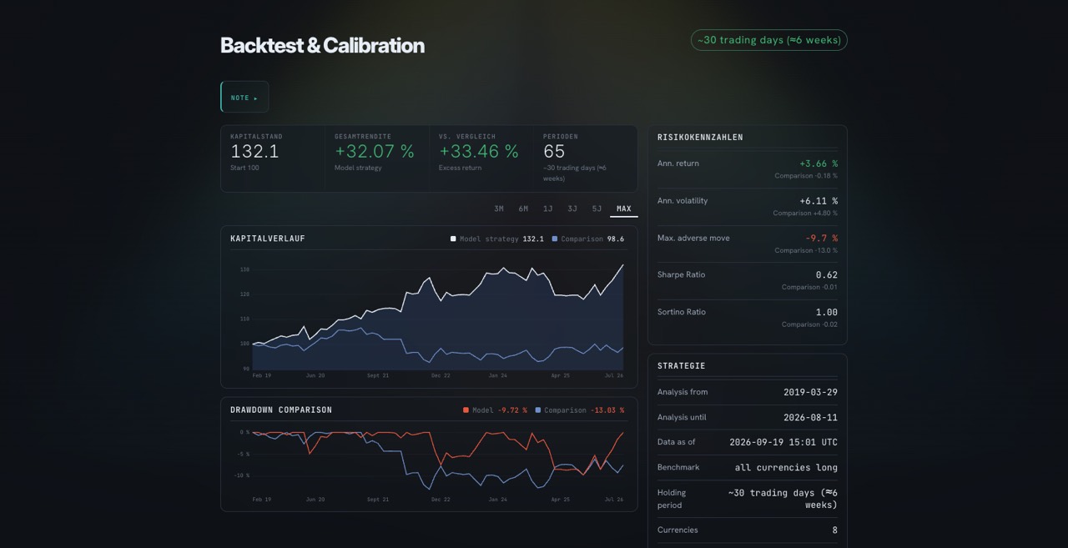This screenshot has width=1068, height=548.
Task: Click the excess return value +33.46 %
Action: [479, 151]
